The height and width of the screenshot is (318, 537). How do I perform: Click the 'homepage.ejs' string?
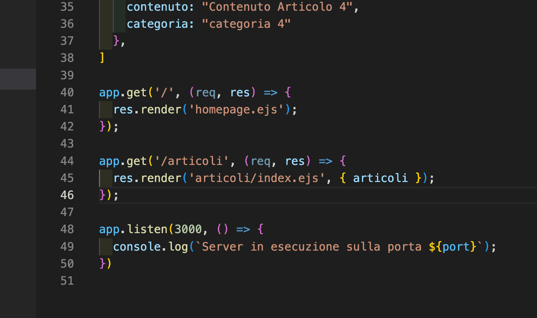coord(236,109)
